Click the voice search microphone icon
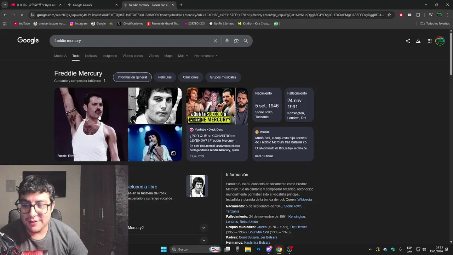453x255 pixels. tap(227, 41)
